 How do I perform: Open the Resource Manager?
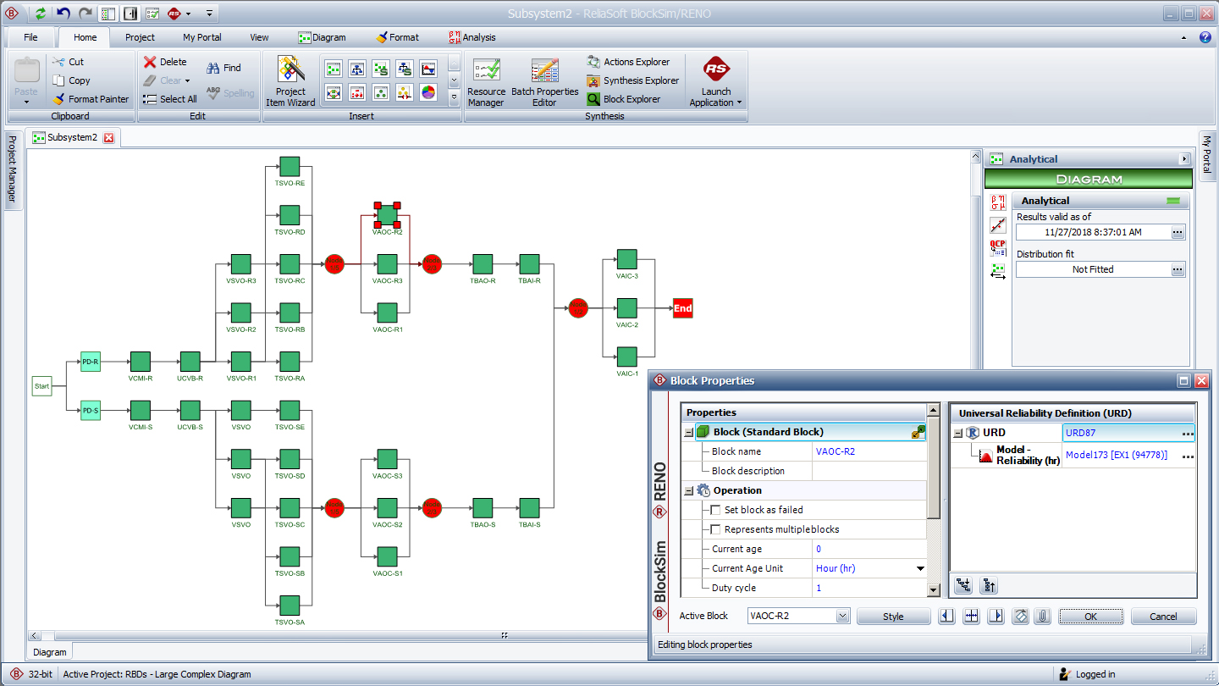coord(486,82)
